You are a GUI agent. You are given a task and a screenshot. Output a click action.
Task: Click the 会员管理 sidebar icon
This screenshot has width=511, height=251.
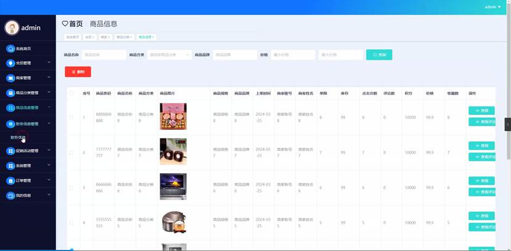[x=10, y=63]
